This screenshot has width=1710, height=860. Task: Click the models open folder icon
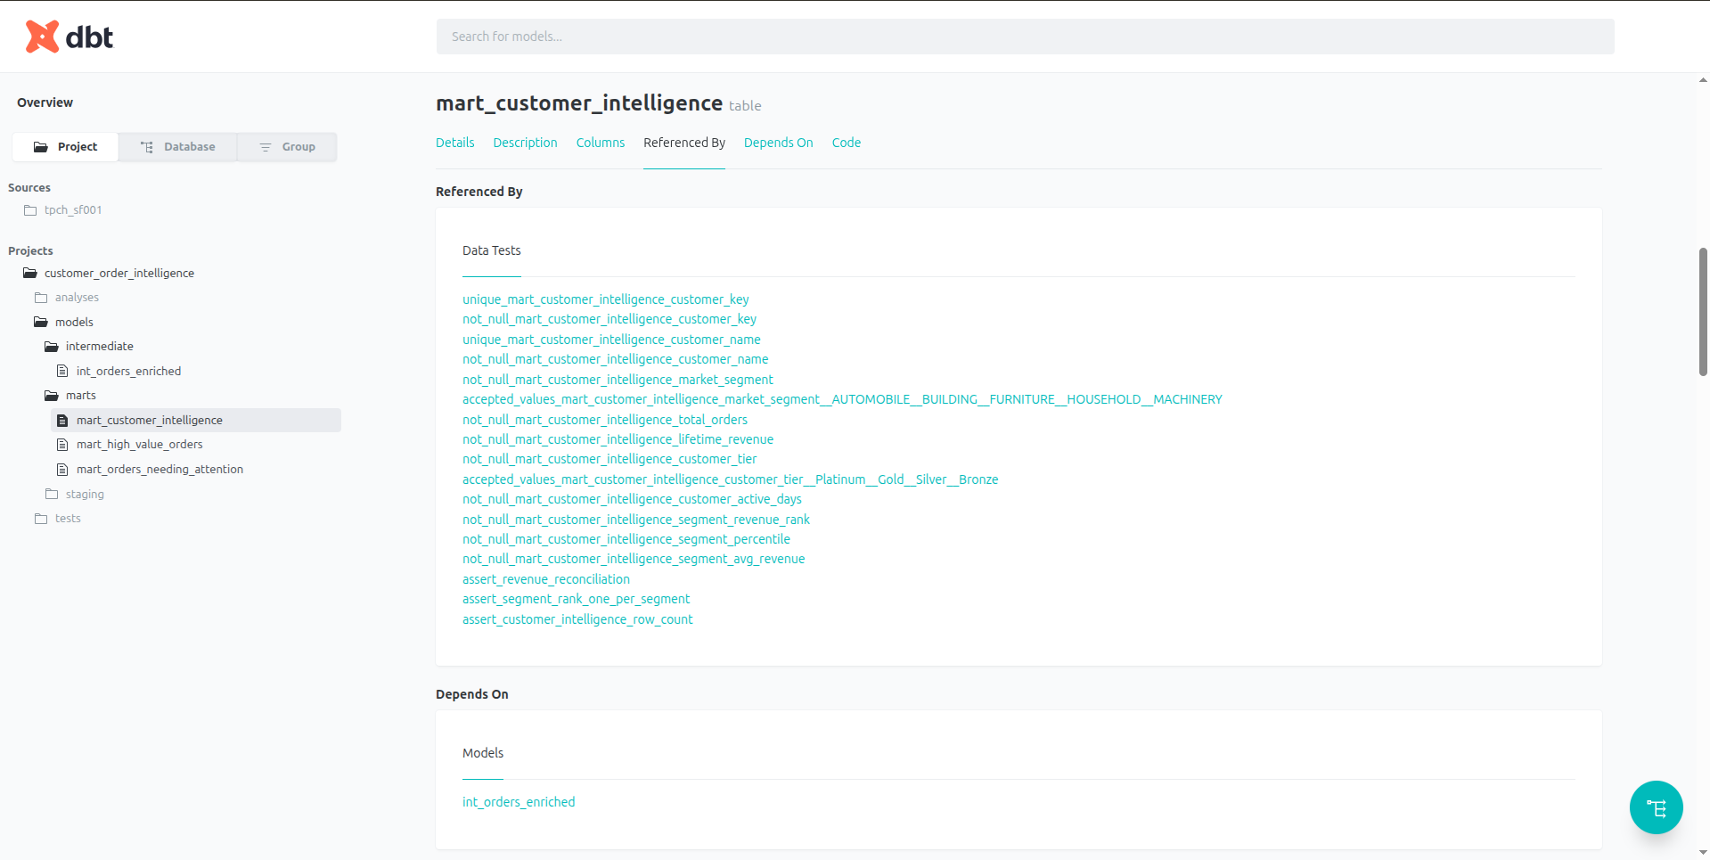point(41,323)
